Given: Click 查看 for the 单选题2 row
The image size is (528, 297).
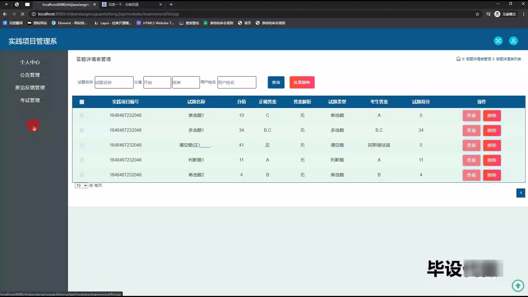Looking at the screenshot, I should 471,175.
